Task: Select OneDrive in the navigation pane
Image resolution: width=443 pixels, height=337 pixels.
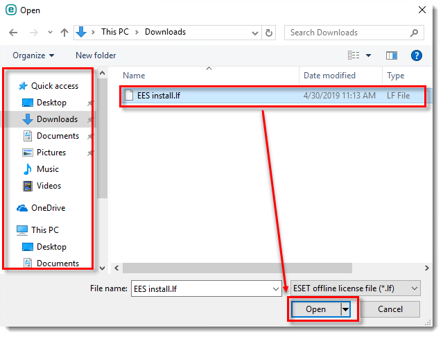Action: pos(48,208)
